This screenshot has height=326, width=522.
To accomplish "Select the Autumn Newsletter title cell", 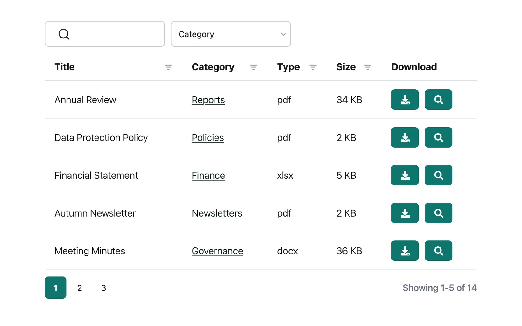I will (95, 213).
